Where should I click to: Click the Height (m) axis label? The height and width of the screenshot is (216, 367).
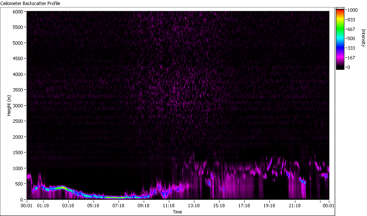(9, 105)
